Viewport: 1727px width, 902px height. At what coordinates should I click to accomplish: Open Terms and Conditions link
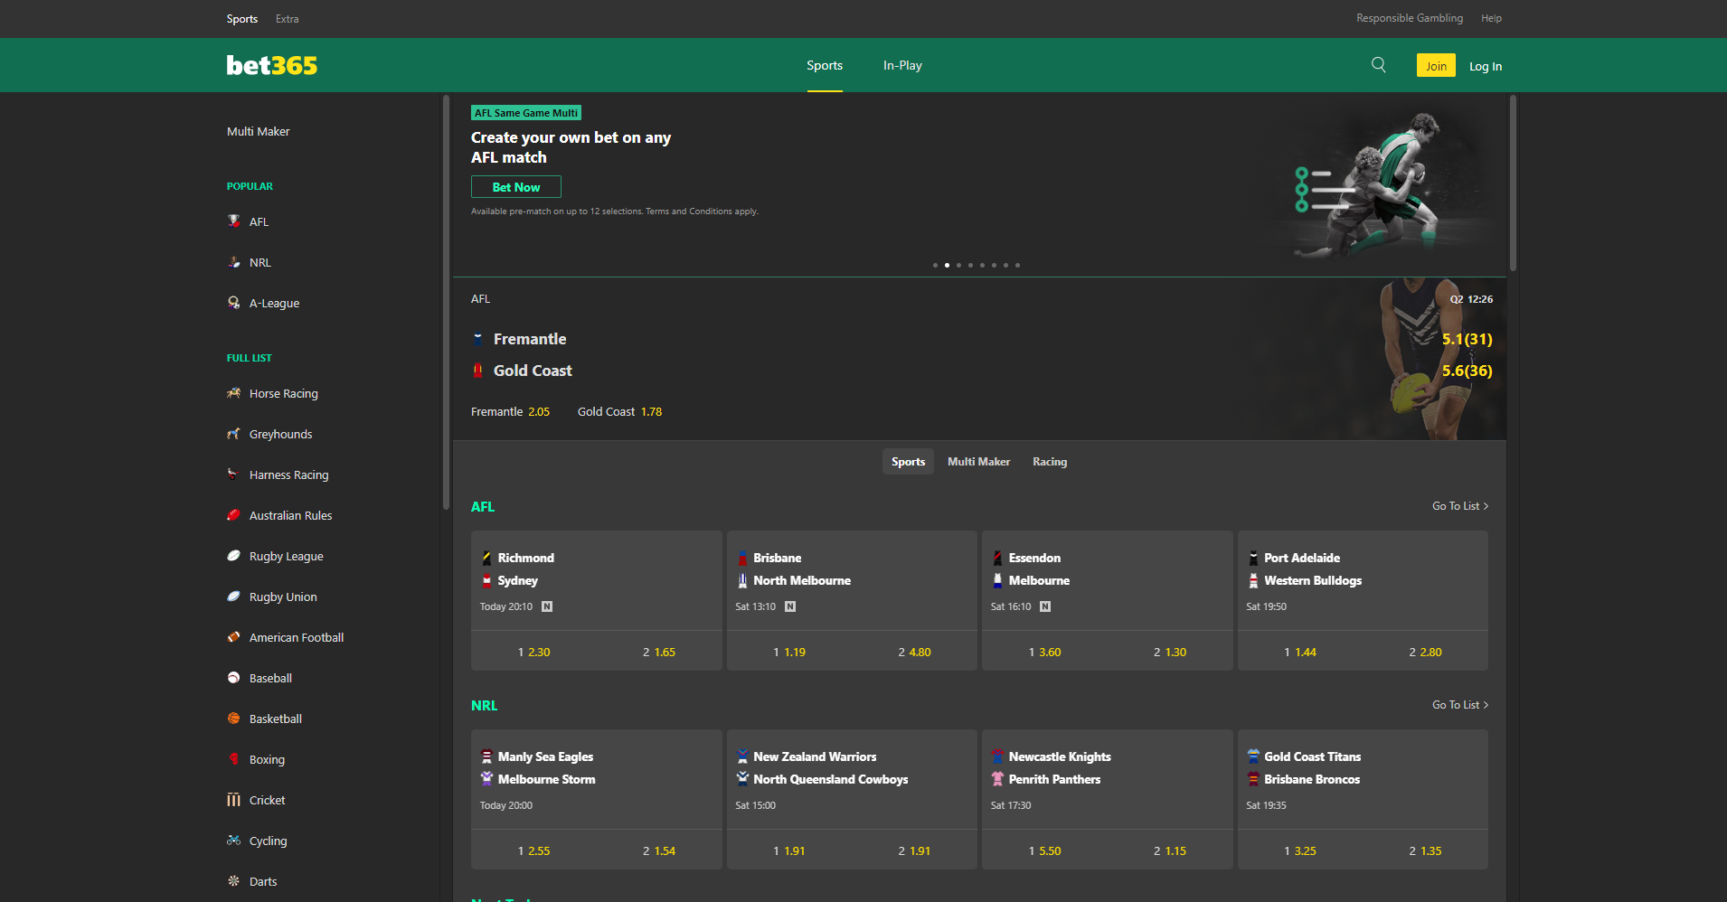(x=689, y=211)
